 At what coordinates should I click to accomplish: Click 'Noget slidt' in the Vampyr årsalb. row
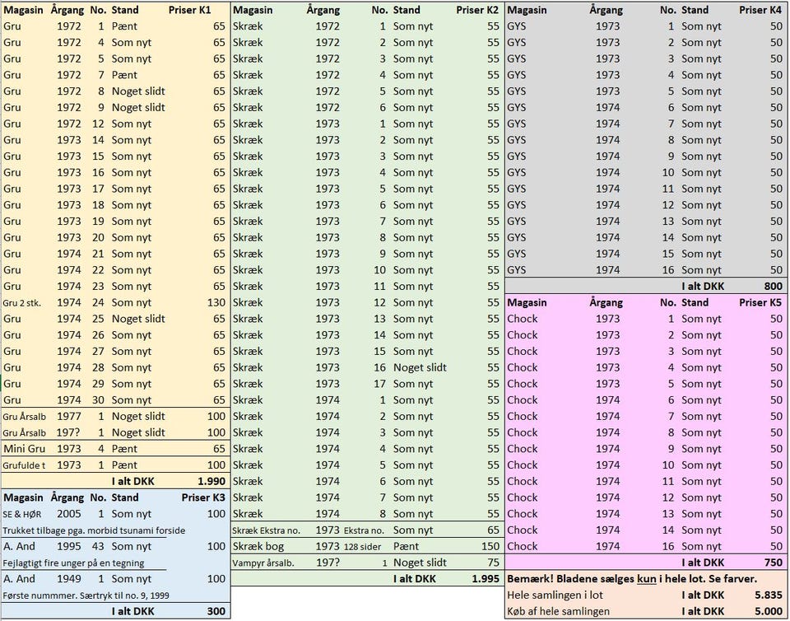point(420,563)
